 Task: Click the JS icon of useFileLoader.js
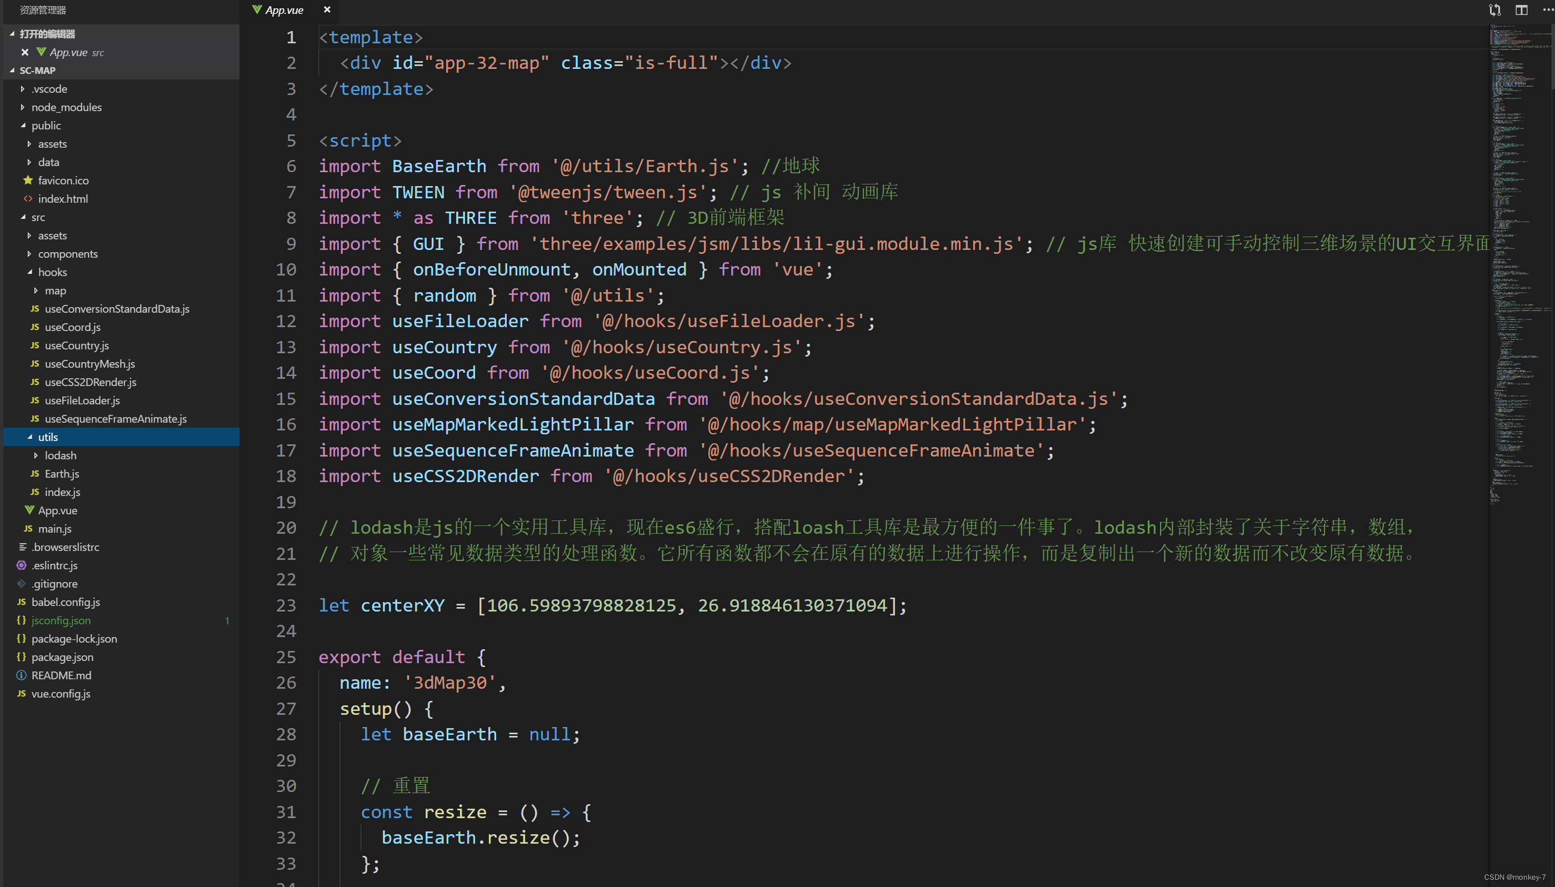[35, 400]
